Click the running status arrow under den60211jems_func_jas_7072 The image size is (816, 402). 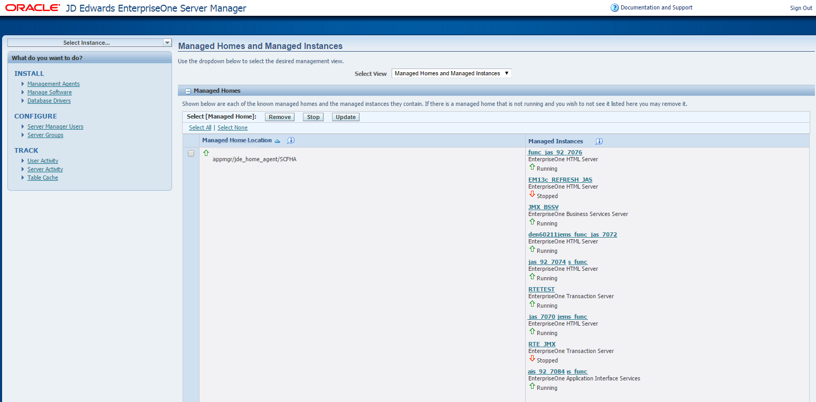[x=532, y=249]
